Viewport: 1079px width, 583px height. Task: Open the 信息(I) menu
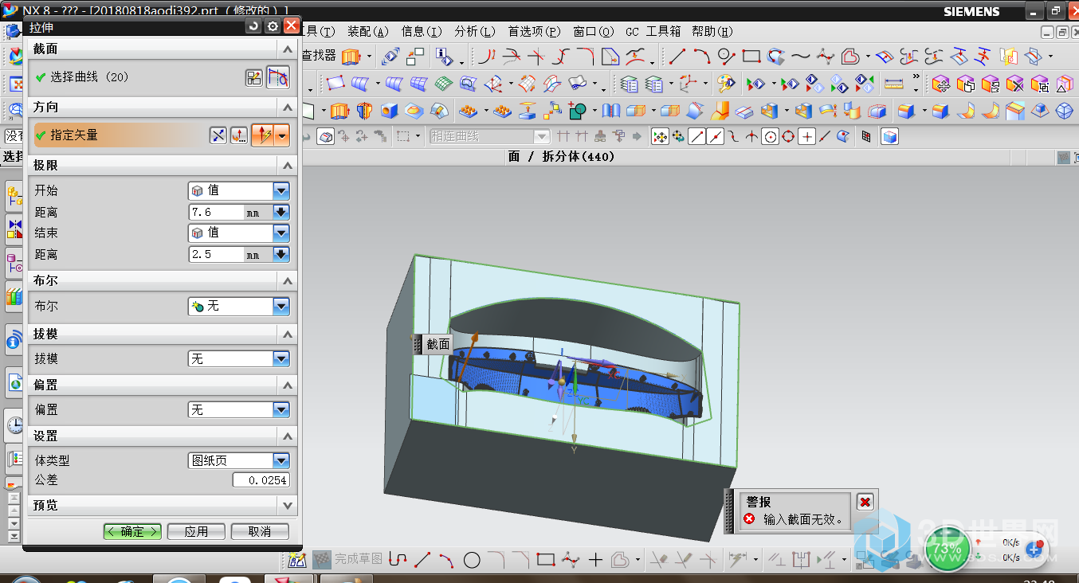coord(422,32)
